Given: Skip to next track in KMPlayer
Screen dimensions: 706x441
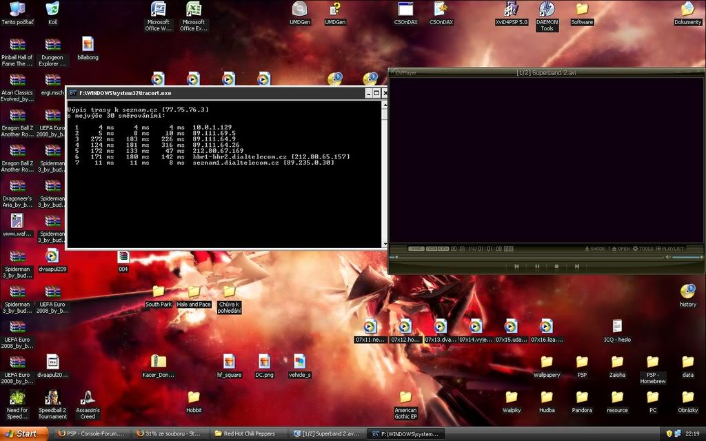Looking at the screenshot, I should [576, 266].
